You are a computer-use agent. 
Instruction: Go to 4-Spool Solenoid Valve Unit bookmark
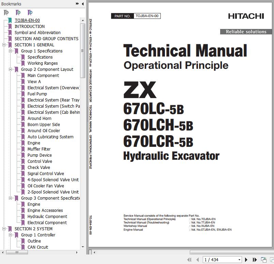click(x=53, y=180)
